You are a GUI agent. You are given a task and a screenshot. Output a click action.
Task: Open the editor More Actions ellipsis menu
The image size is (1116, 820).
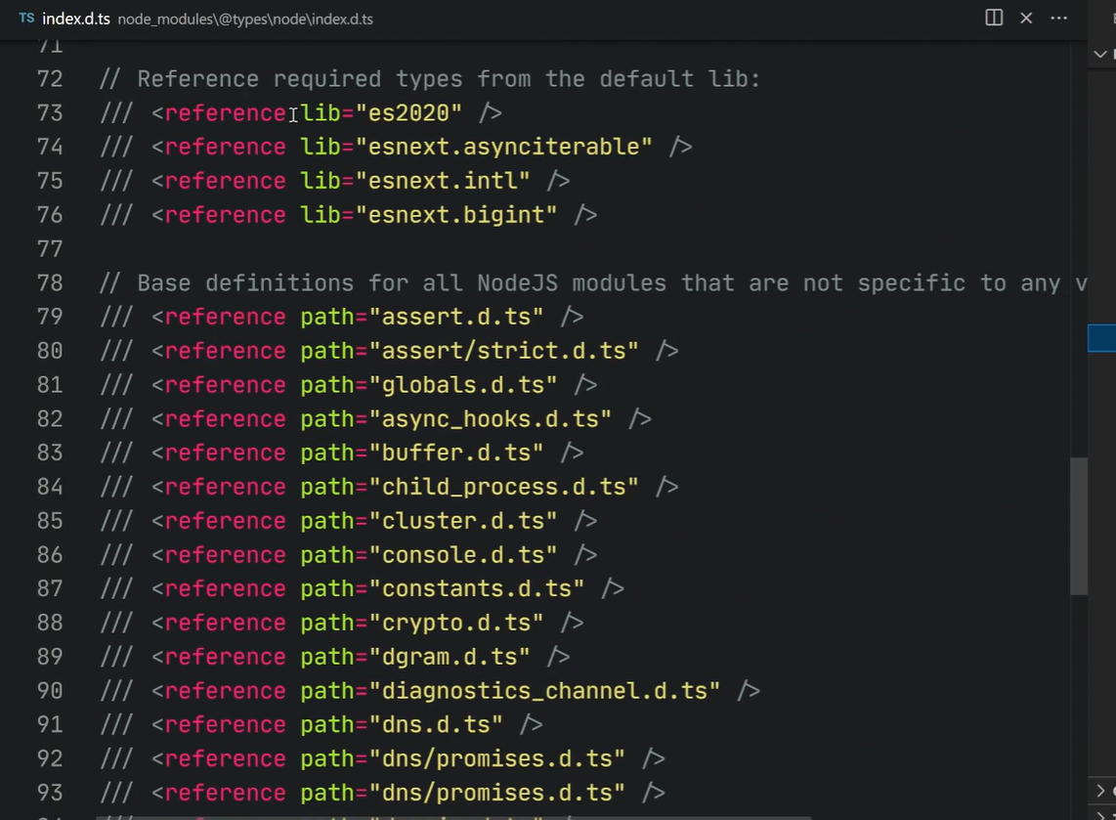coord(1059,18)
